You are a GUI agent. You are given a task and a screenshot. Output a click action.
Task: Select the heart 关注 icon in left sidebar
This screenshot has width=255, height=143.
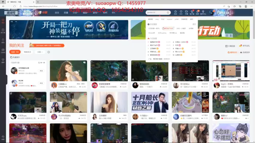point(3,21)
